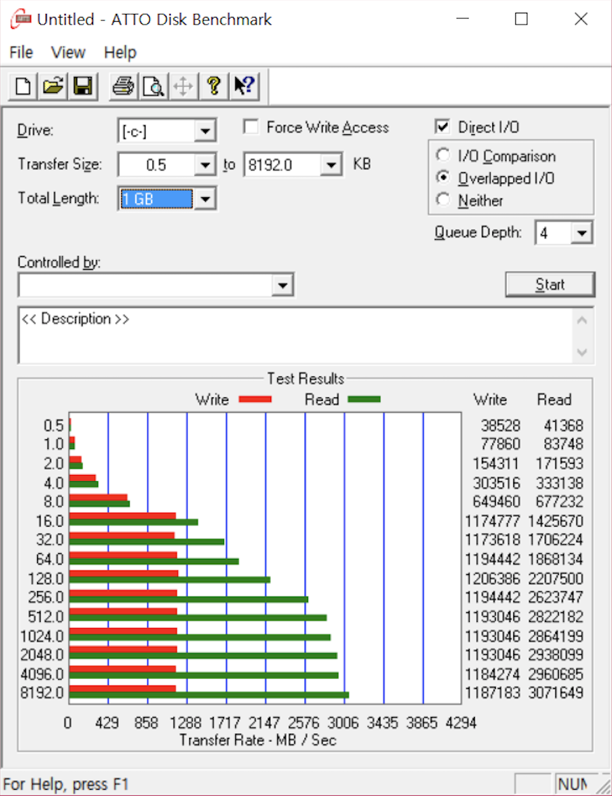
Task: Click the write value 1206386
Action: click(x=492, y=578)
